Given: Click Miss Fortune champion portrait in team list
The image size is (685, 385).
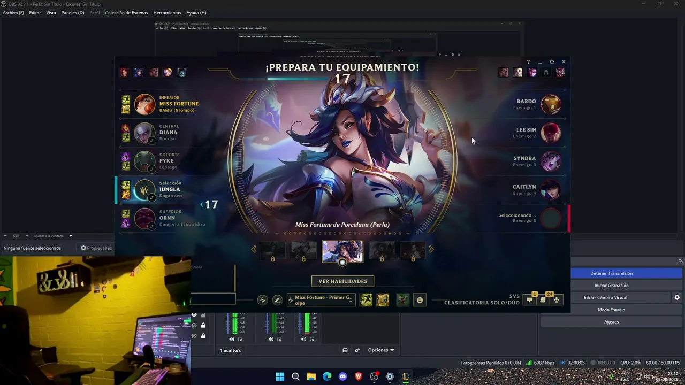Looking at the screenshot, I should [x=144, y=104].
